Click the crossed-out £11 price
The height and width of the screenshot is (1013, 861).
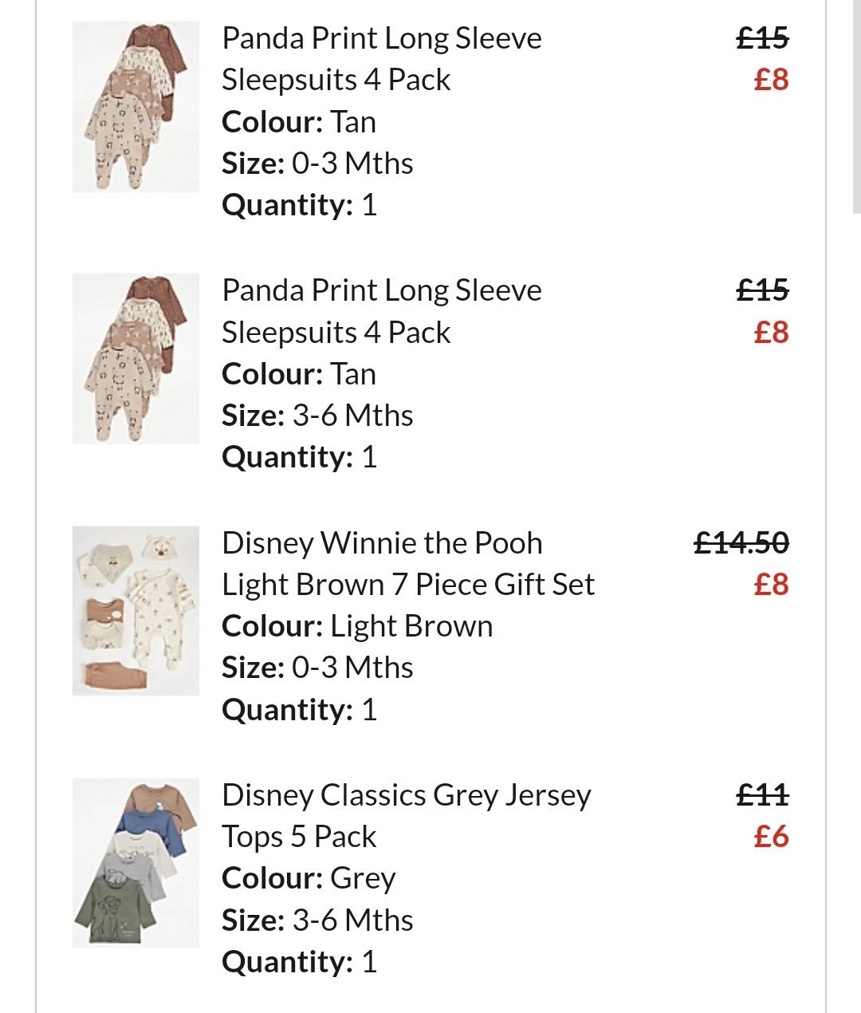click(763, 795)
